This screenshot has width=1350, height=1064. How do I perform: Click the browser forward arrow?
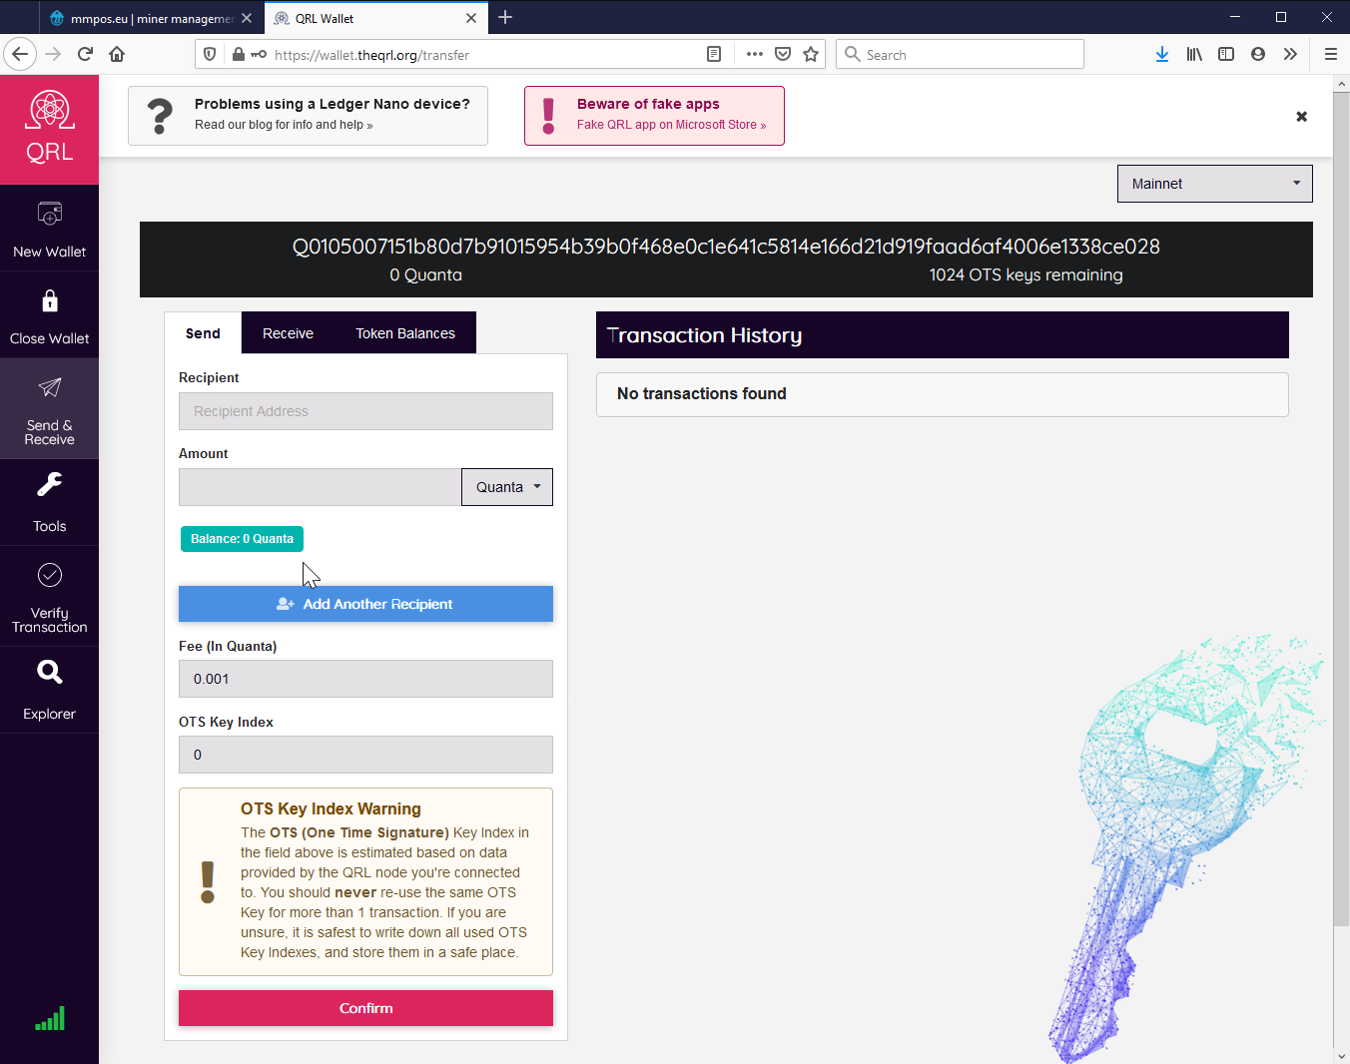[x=53, y=54]
